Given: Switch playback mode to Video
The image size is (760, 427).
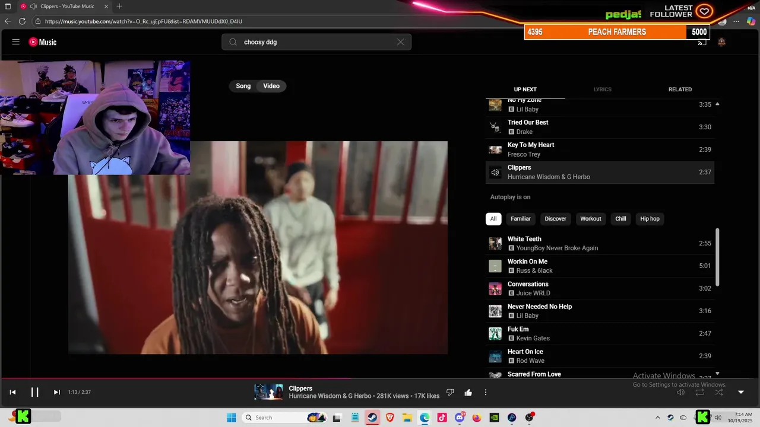Looking at the screenshot, I should tap(271, 86).
